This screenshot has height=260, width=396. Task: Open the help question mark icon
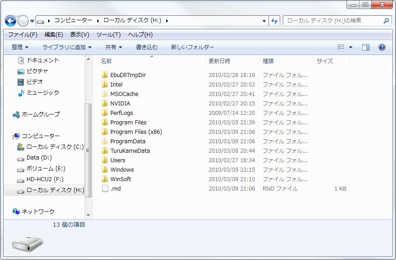(382, 47)
